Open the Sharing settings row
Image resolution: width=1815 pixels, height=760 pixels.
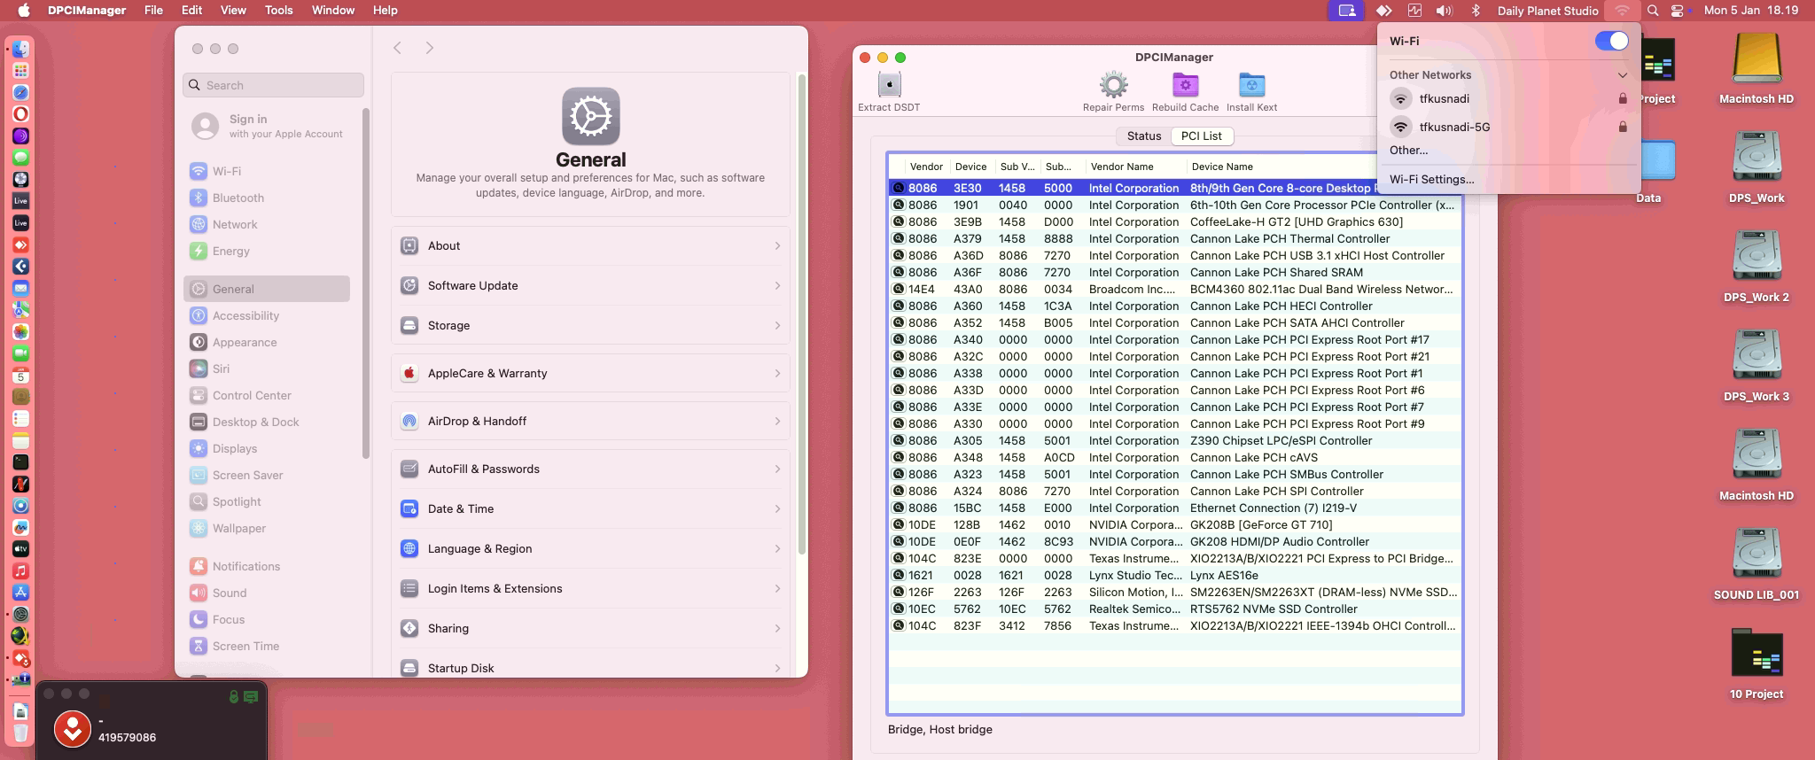click(x=590, y=628)
